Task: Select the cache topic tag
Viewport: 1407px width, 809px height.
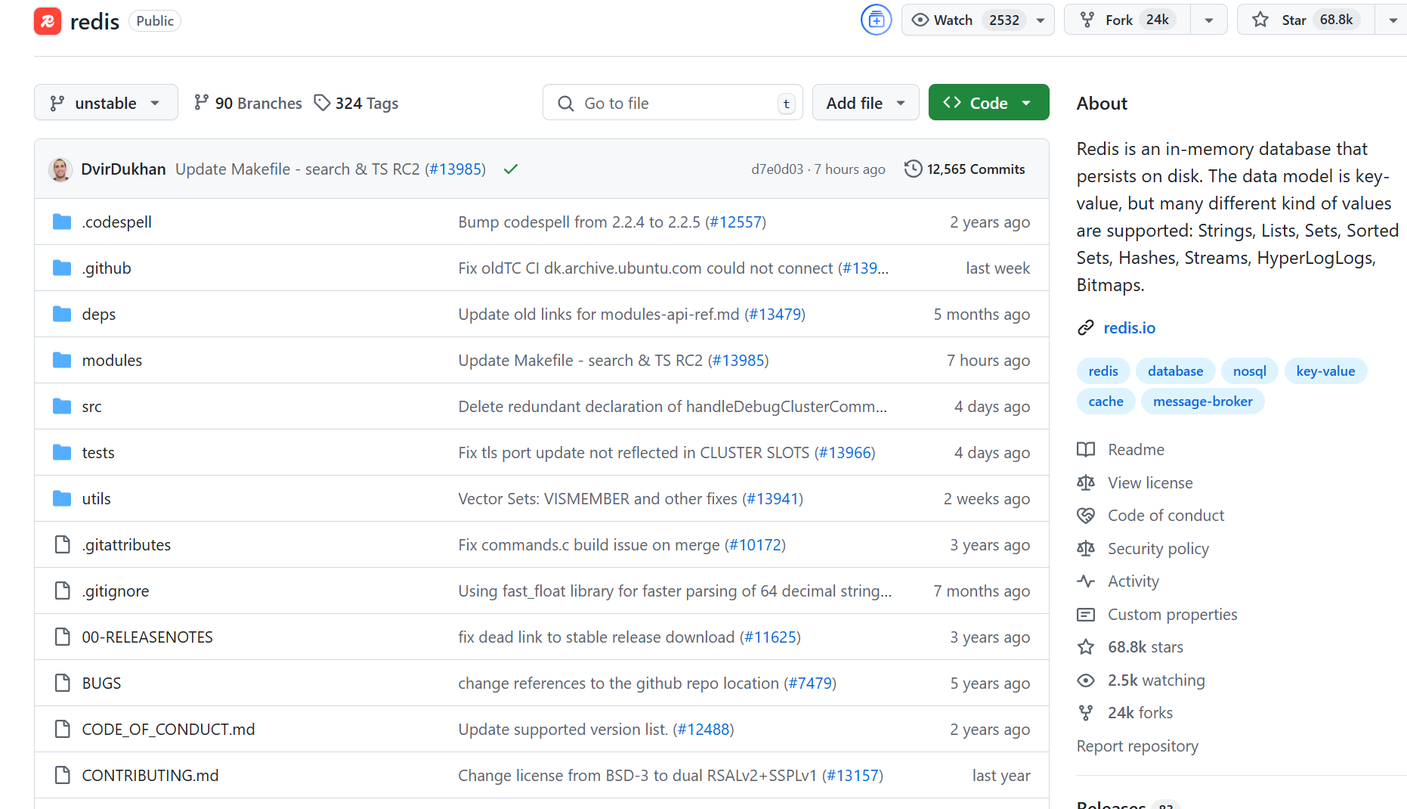Action: coord(1105,401)
